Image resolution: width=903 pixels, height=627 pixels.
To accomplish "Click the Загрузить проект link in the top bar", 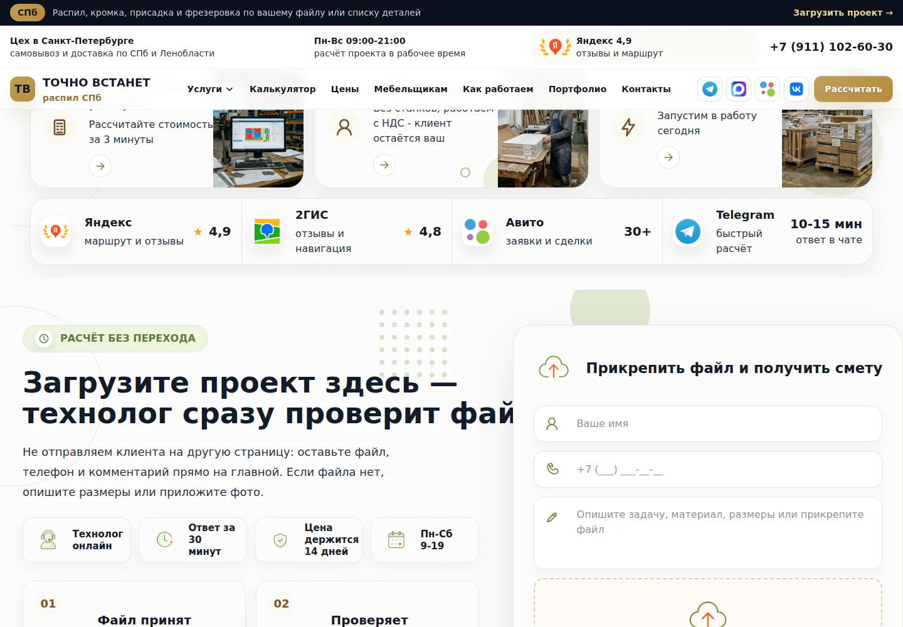I will click(843, 13).
